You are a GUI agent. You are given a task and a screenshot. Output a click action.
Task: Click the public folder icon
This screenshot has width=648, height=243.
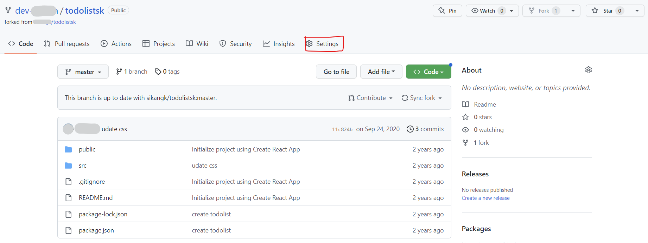tap(68, 149)
